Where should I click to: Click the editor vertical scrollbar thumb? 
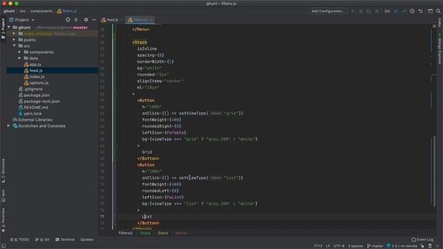[434, 172]
